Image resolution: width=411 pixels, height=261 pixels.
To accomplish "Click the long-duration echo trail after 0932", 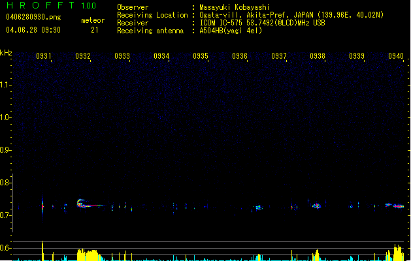I will pos(90,204).
